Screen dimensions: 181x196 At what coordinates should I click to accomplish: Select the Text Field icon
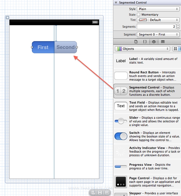121,106
